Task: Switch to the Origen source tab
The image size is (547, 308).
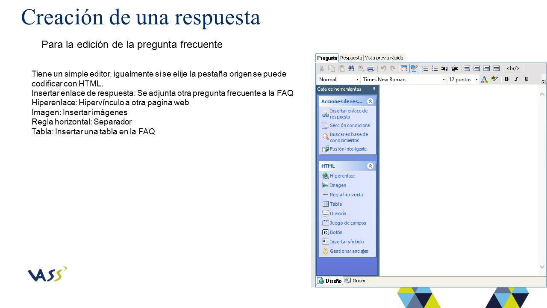Action: pyautogui.click(x=356, y=281)
